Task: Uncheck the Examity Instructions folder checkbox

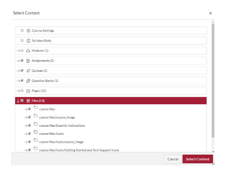Action: point(30,125)
